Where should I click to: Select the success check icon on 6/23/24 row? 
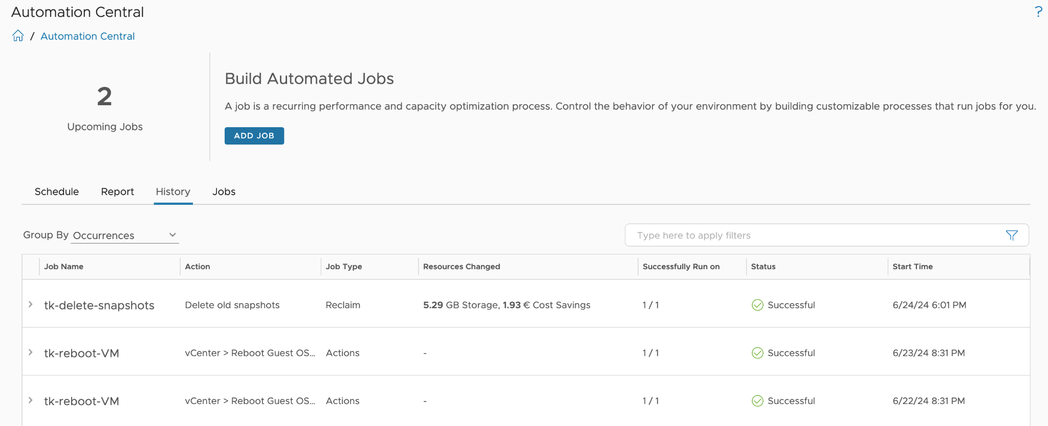[757, 353]
